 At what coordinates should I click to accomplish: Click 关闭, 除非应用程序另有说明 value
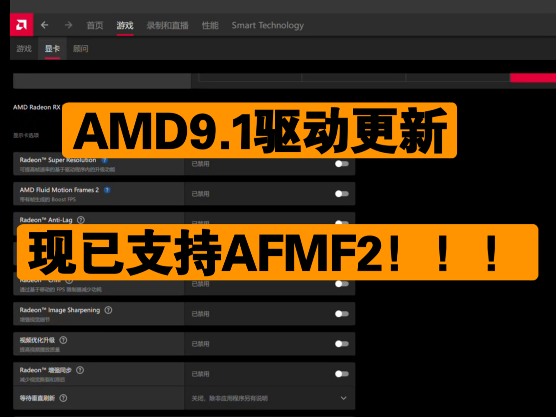[x=230, y=398]
